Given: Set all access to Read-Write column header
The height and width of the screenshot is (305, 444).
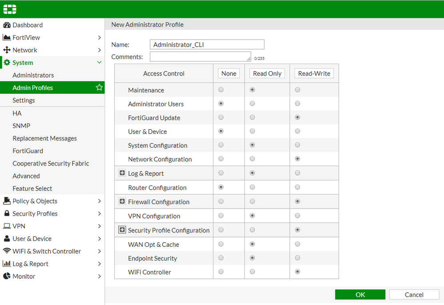Looking at the screenshot, I should click(x=314, y=73).
